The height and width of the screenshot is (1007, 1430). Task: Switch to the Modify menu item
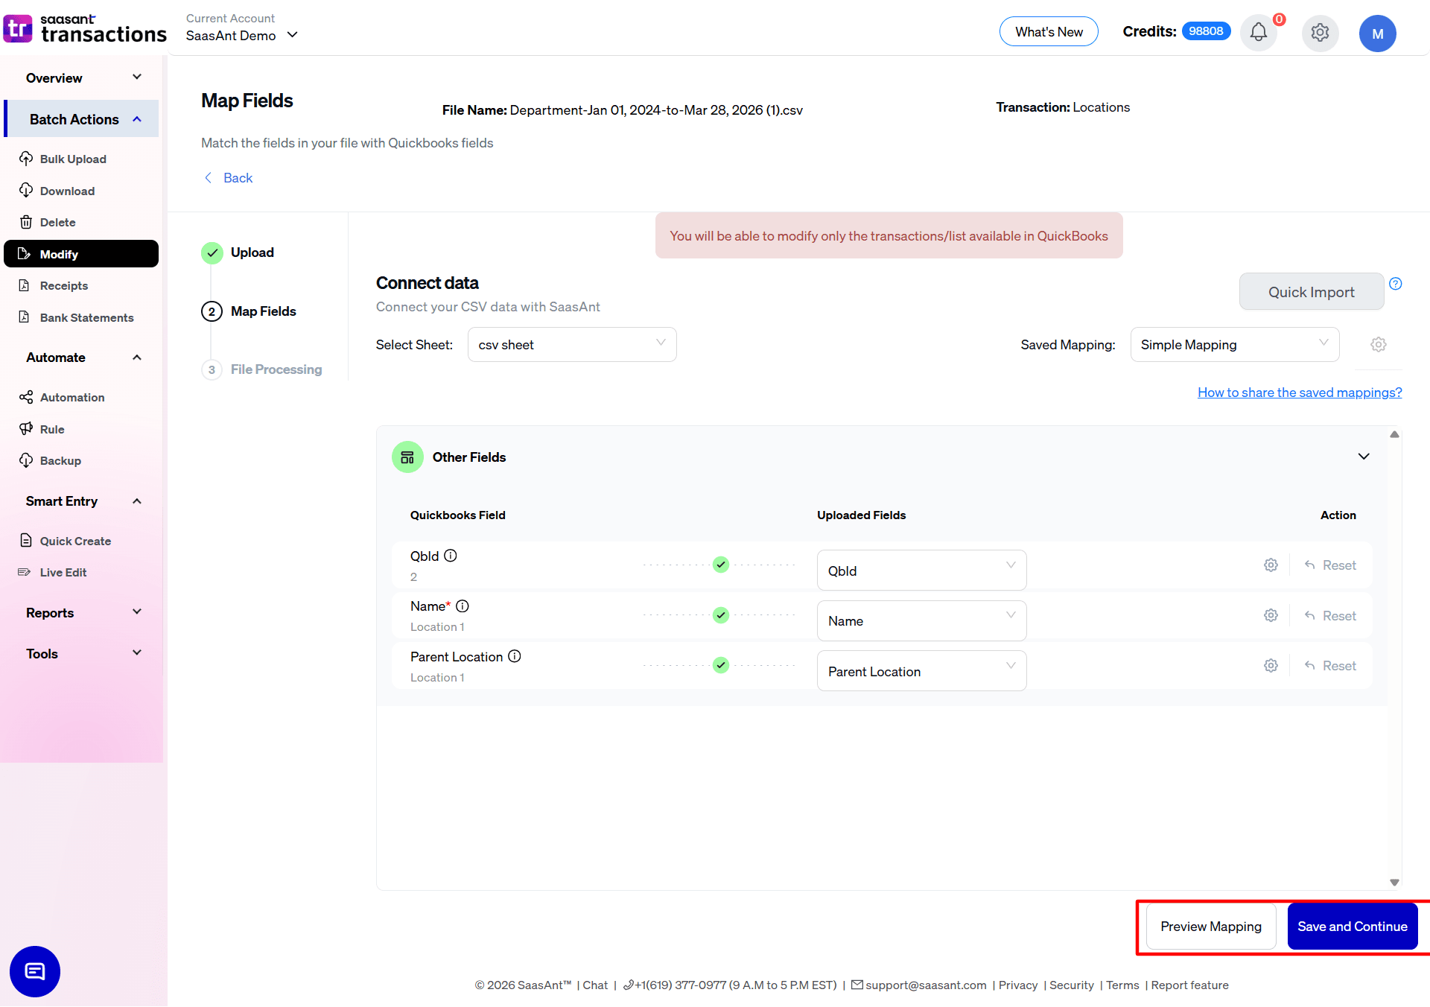tap(58, 254)
